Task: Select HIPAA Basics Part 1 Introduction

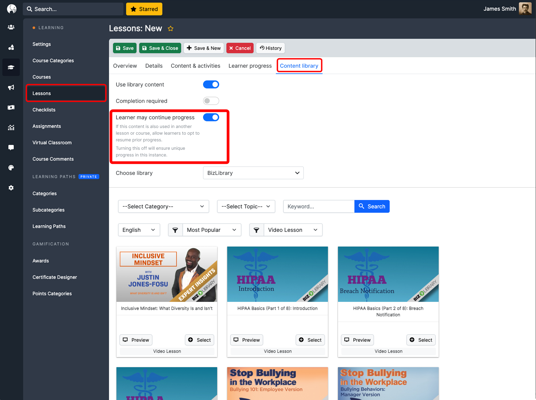Action: (x=310, y=340)
